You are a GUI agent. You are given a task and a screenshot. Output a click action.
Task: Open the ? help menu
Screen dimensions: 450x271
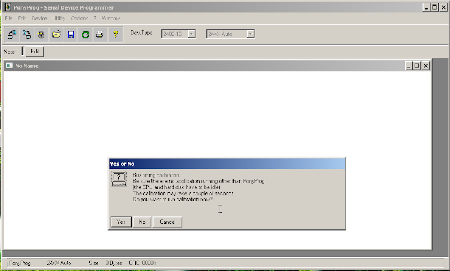click(95, 19)
